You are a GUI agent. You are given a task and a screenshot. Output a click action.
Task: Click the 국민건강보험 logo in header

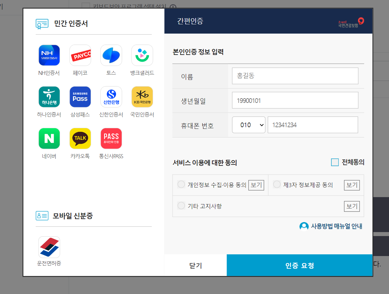pyautogui.click(x=351, y=23)
